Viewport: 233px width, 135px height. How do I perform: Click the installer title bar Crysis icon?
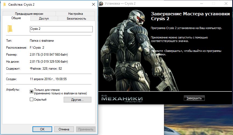coord(101,3)
